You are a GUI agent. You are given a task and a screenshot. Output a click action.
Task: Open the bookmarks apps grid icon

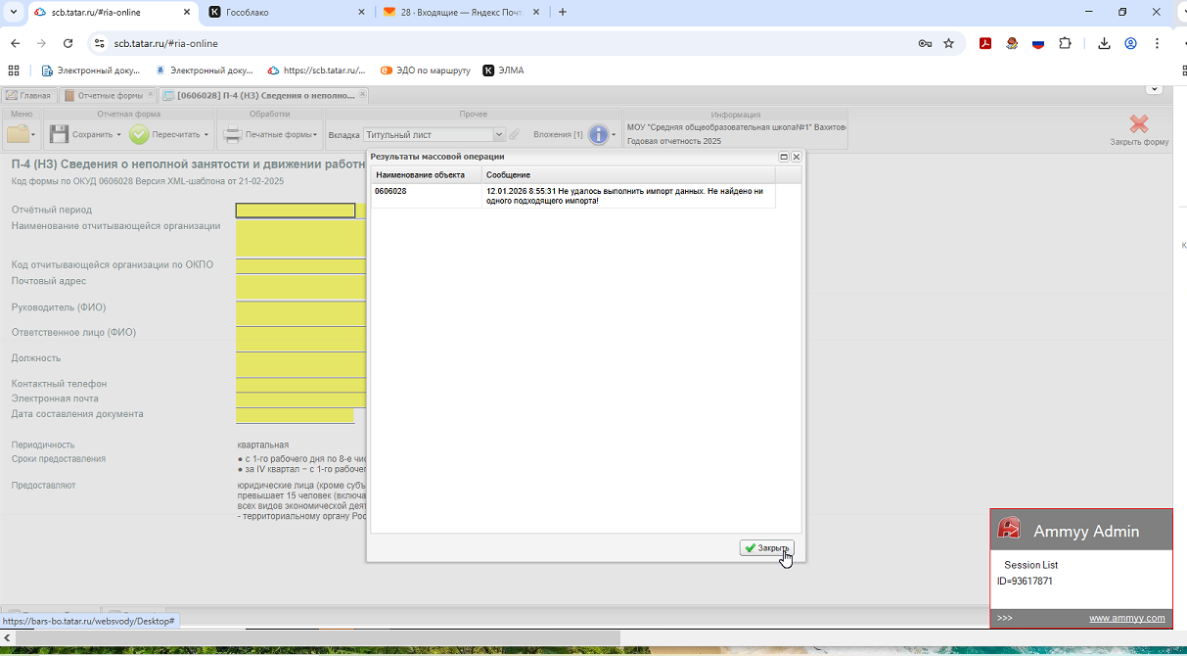(x=14, y=70)
